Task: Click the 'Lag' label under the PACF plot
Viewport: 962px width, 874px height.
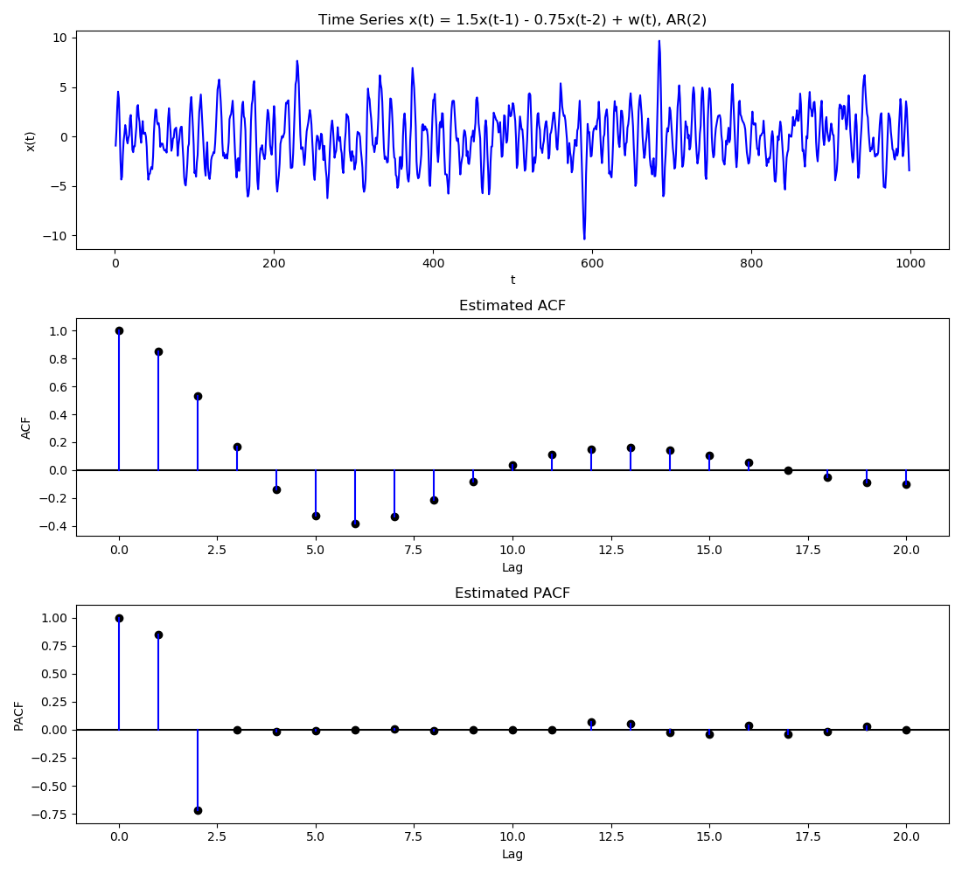Action: pyautogui.click(x=512, y=854)
